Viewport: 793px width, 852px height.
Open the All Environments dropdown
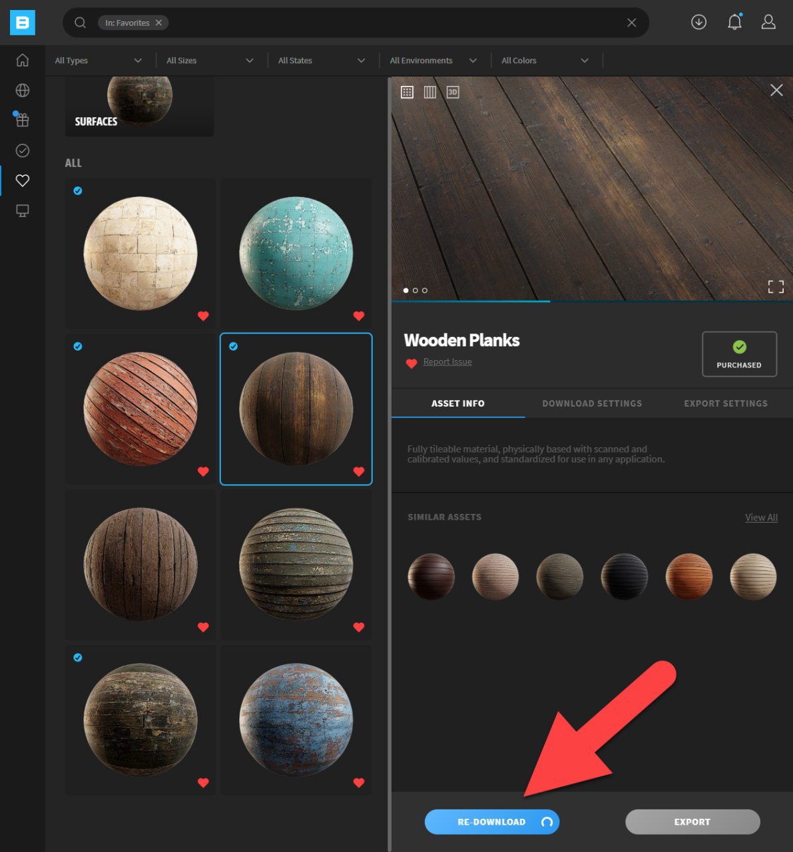point(434,61)
